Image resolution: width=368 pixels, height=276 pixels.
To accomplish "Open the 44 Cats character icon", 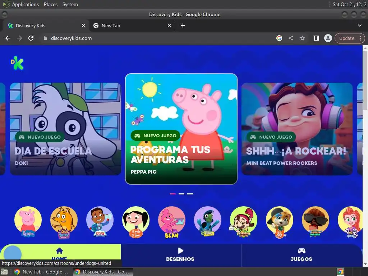I will click(x=279, y=222).
